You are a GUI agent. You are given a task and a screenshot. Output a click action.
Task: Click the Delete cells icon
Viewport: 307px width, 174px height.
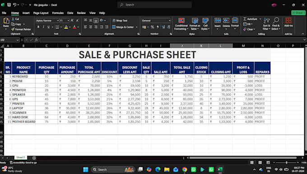click(226, 20)
